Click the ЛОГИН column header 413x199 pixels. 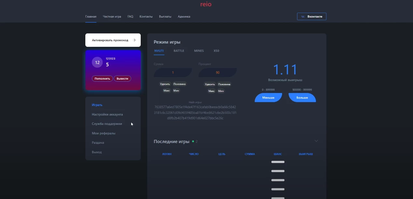[167, 154]
